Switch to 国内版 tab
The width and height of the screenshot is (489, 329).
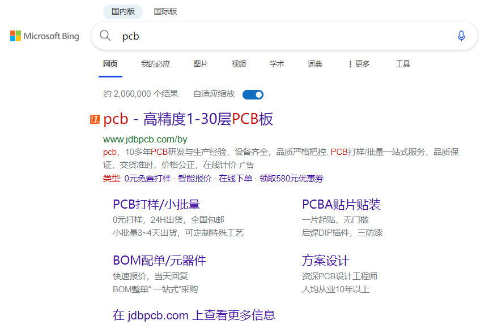tap(123, 11)
